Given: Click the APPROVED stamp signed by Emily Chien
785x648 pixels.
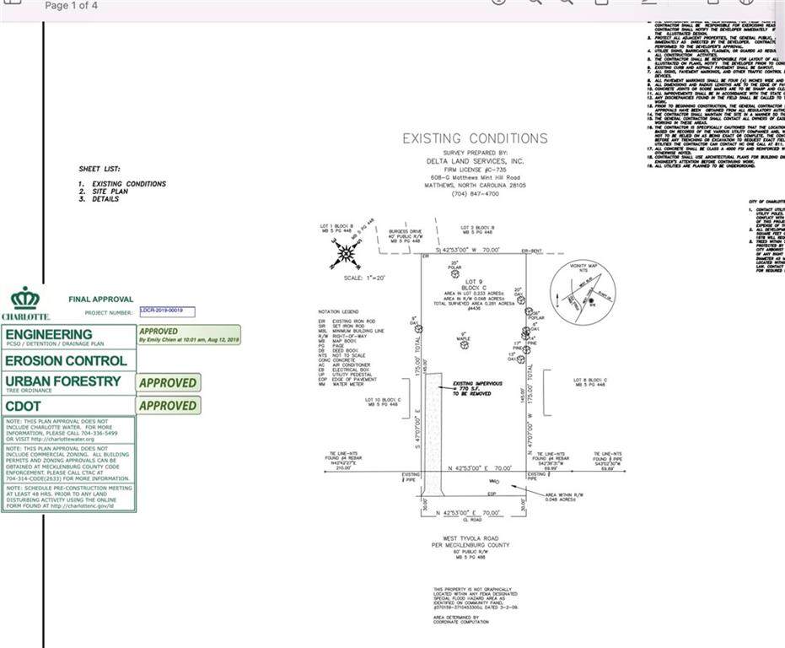Looking at the screenshot, I should [189, 335].
